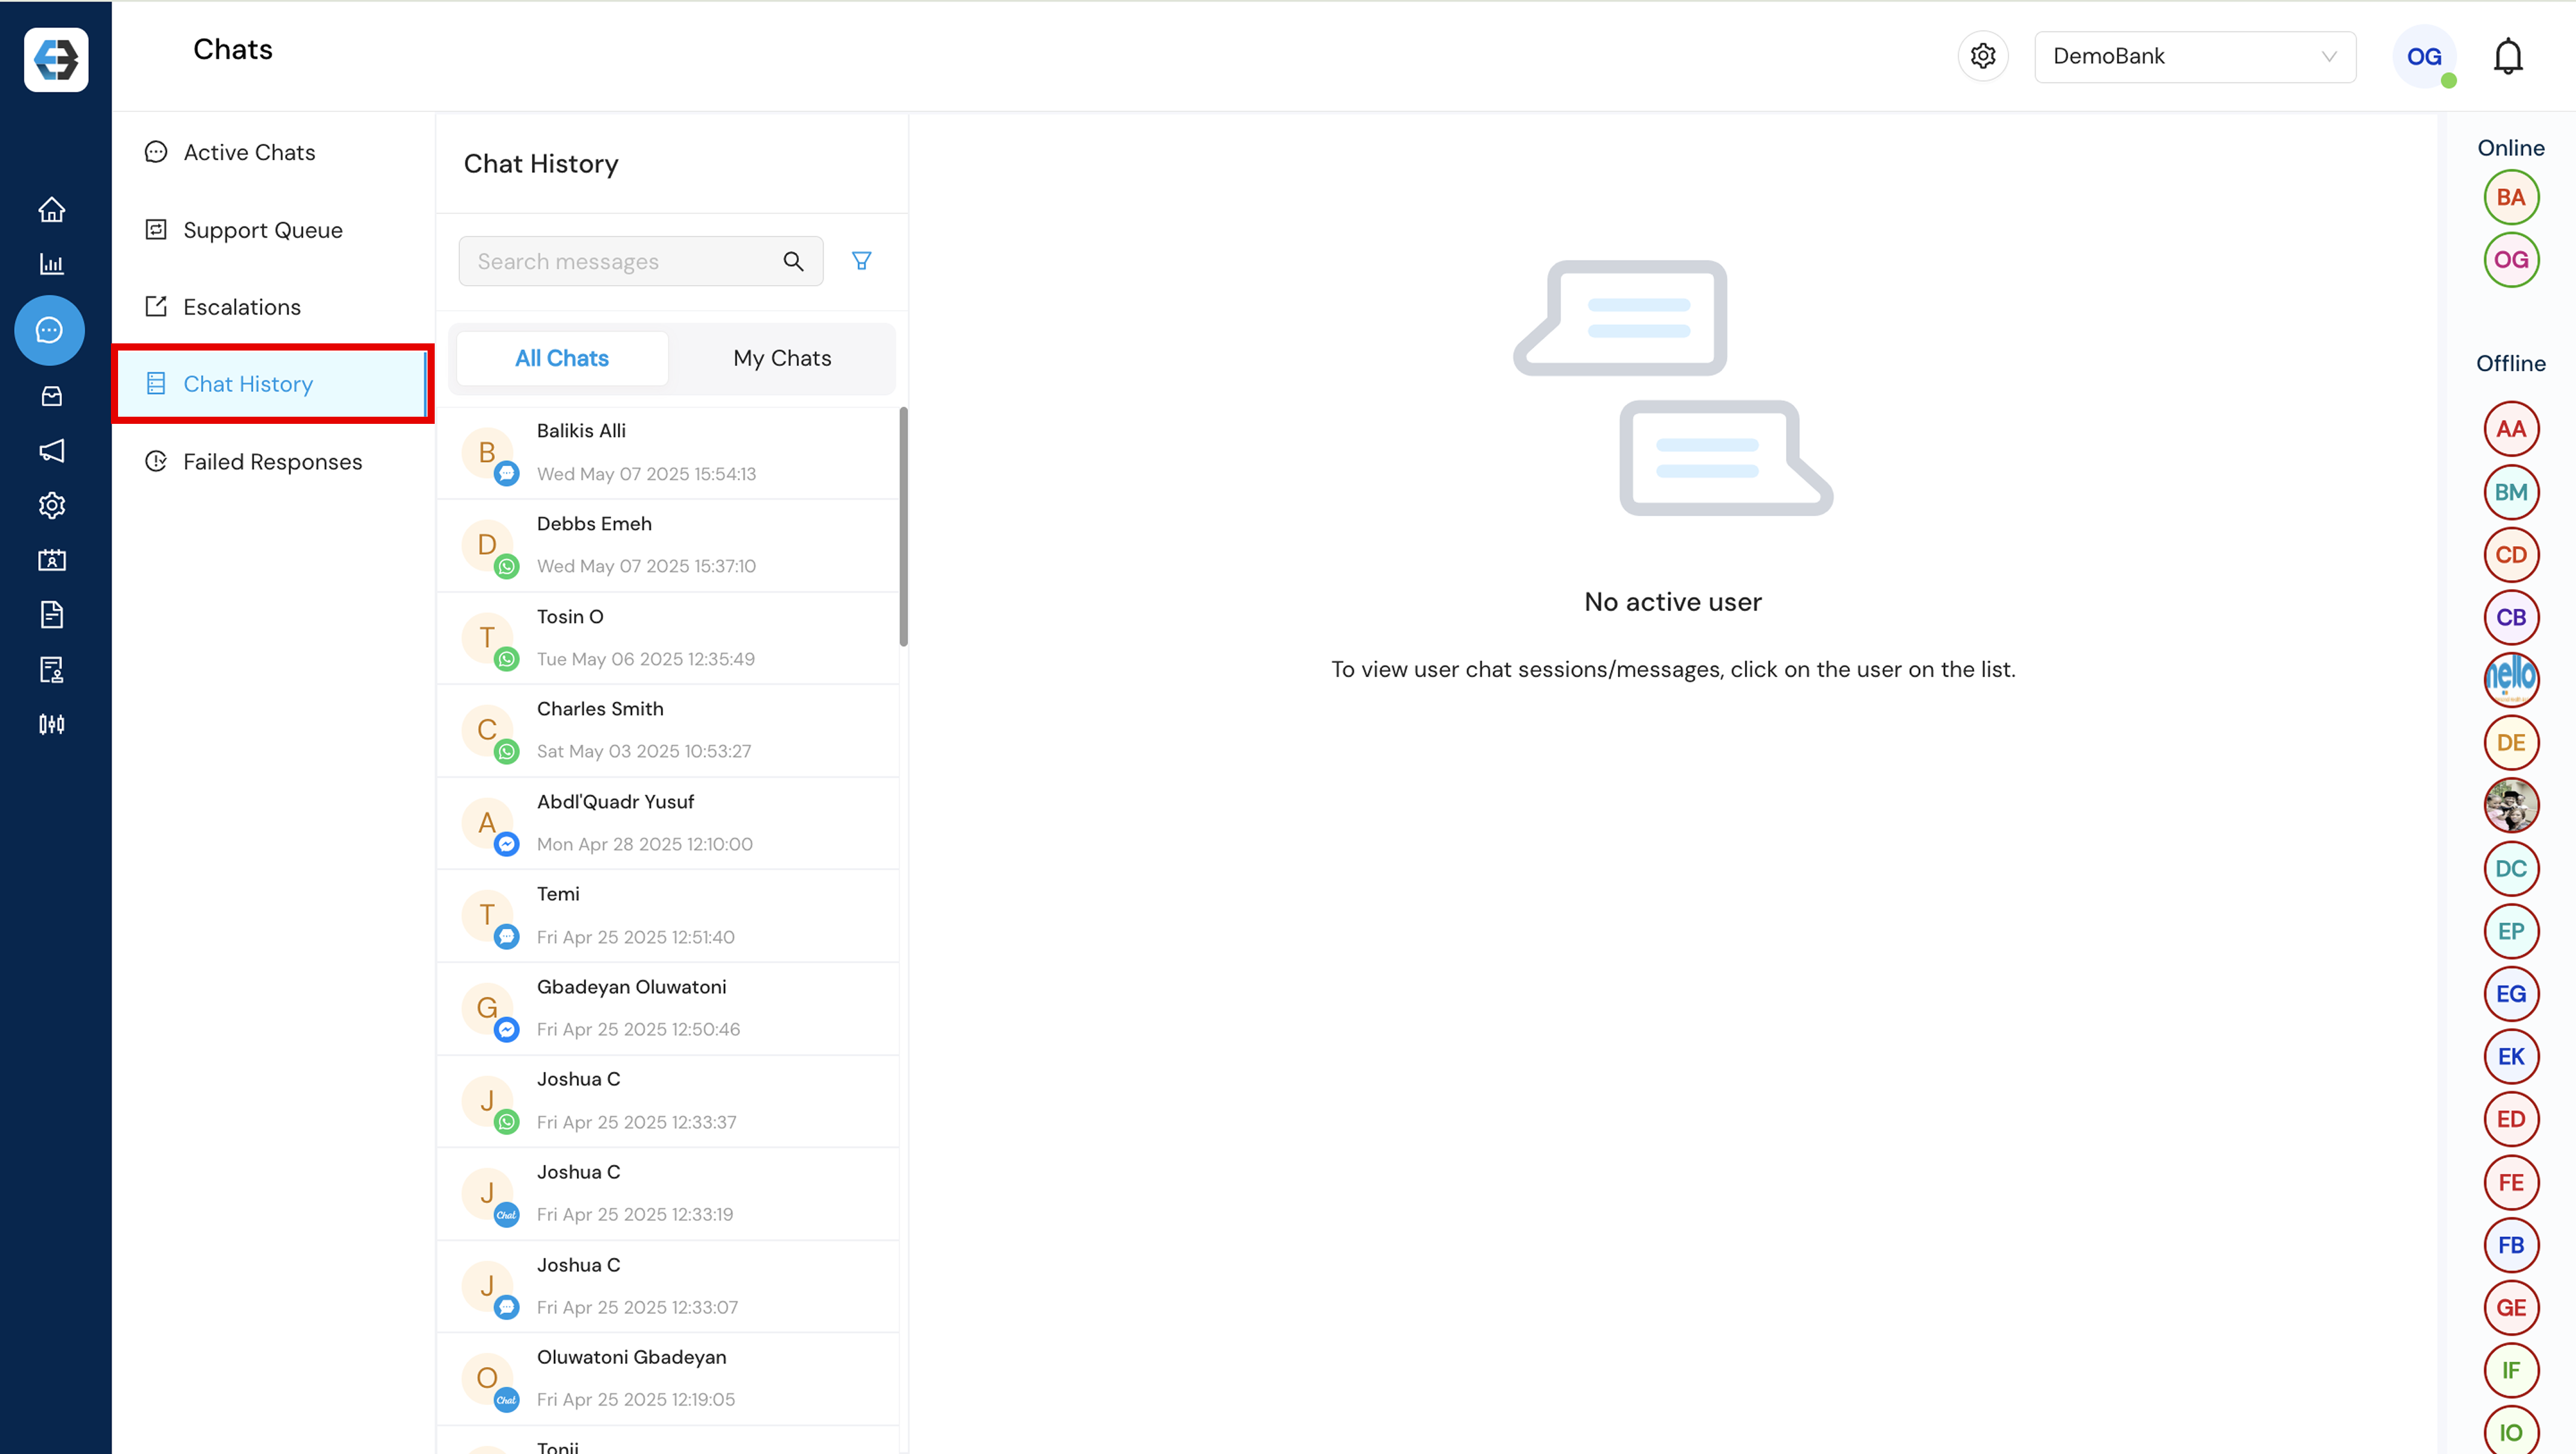Image resolution: width=2576 pixels, height=1454 pixels.
Task: Open the Gbadeyan Oluwatoni chat
Action: (x=668, y=1008)
